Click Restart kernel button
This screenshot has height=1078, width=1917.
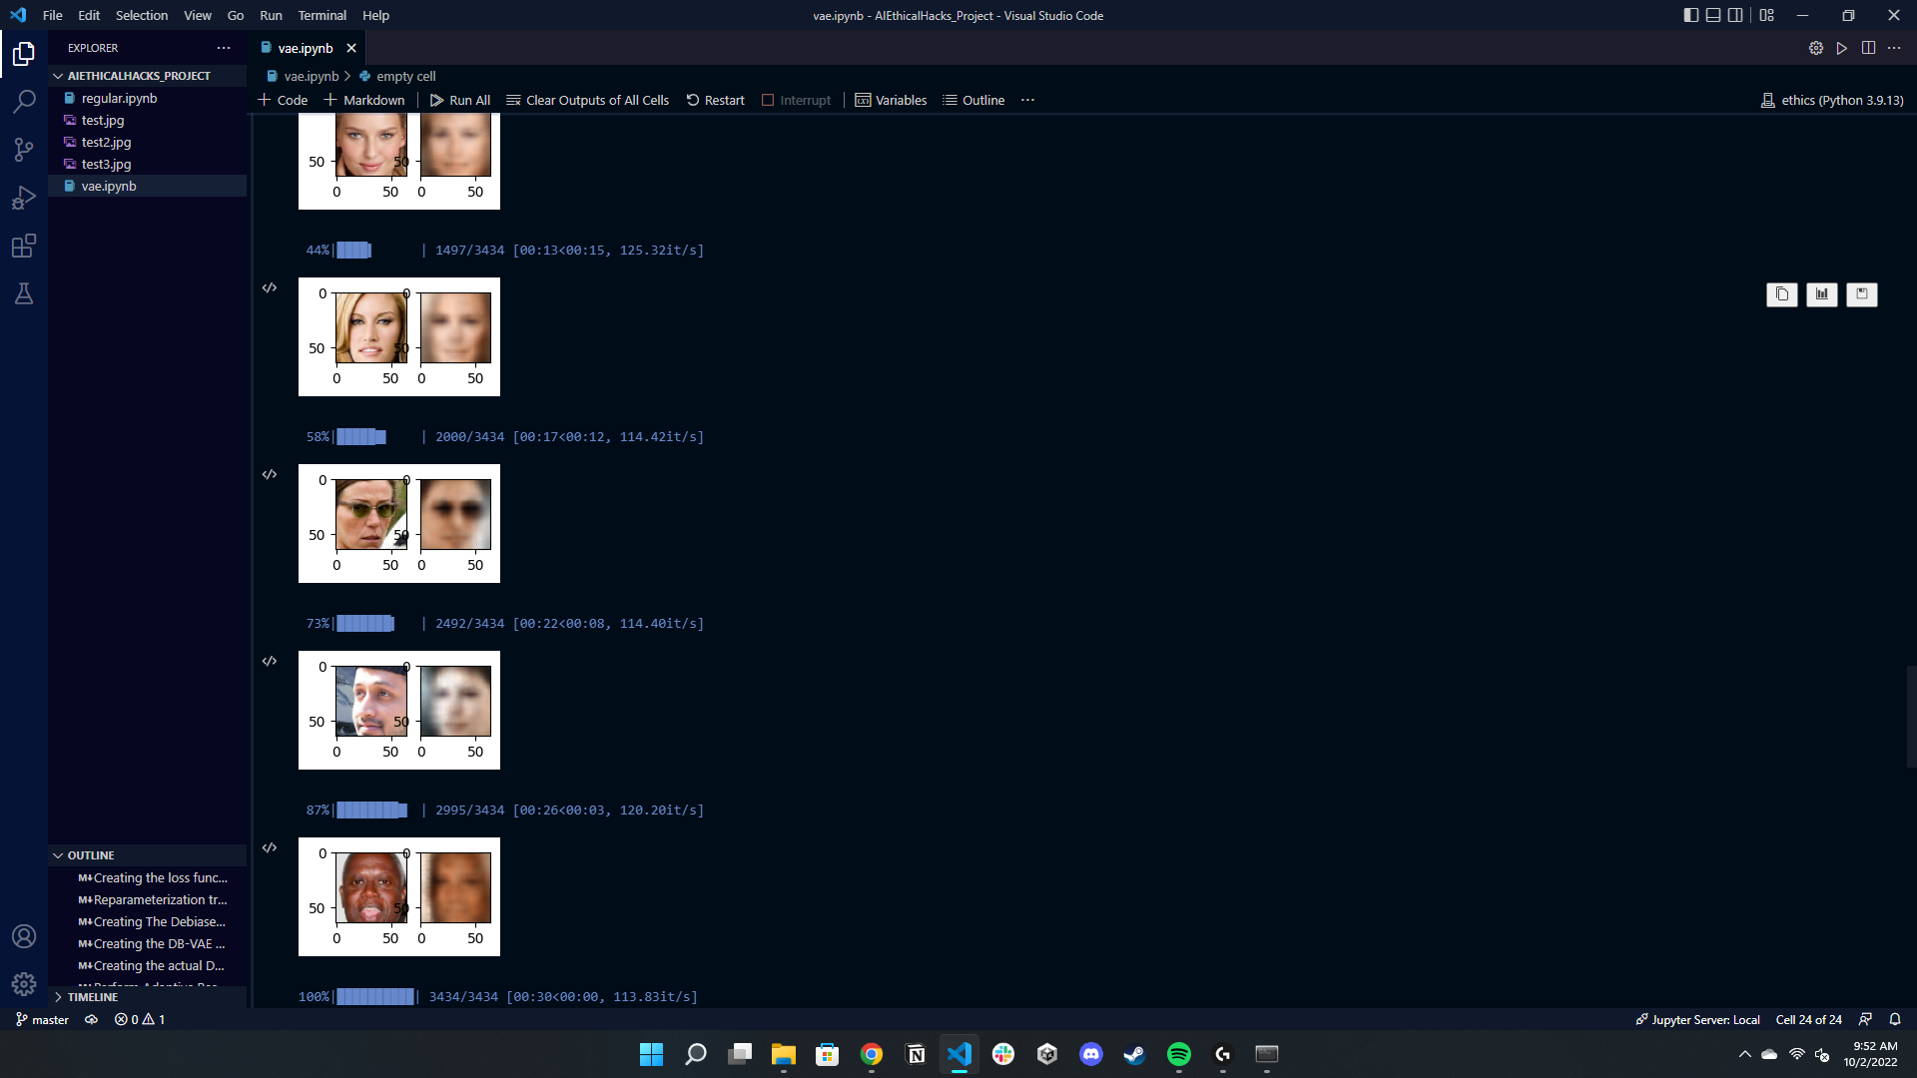tap(715, 100)
